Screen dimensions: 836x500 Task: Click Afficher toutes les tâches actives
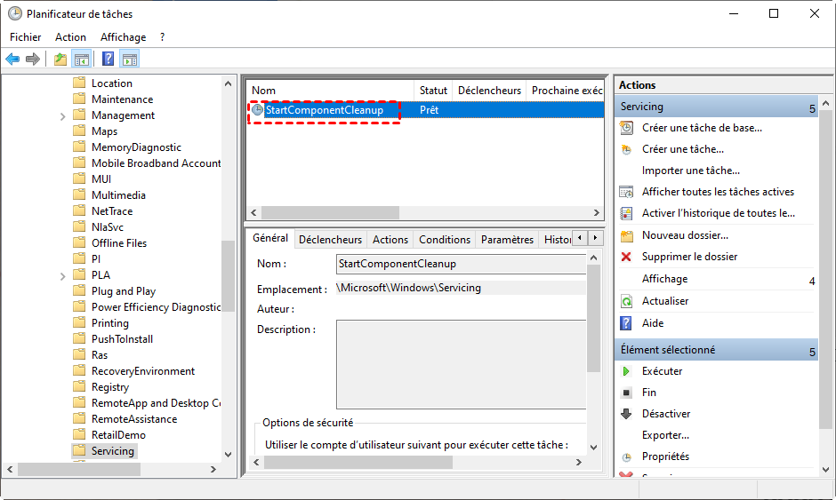coord(718,192)
